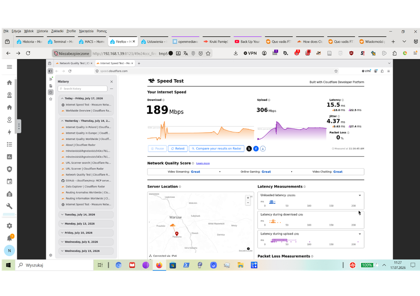Open bookmarks star in inner Firefox sidebar
This screenshot has height=296, width=420.
[50, 99]
